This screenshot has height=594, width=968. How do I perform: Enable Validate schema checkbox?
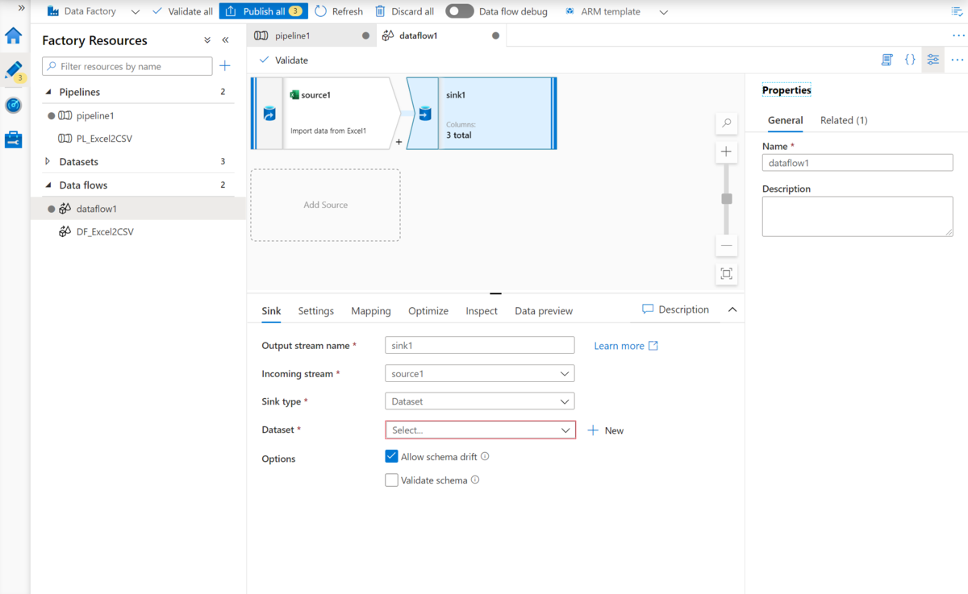392,480
